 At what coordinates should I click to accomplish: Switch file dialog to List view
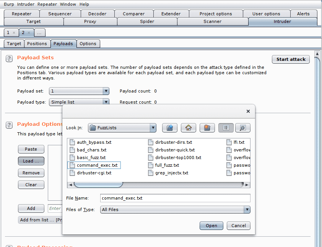[x=226, y=128]
